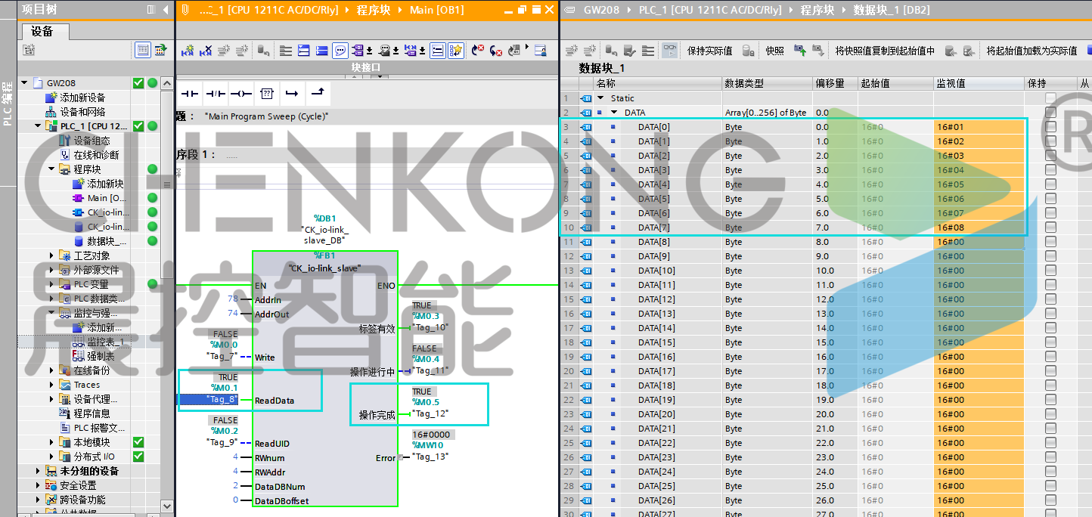
Task: Click the open branch icon
Action: coord(291,94)
